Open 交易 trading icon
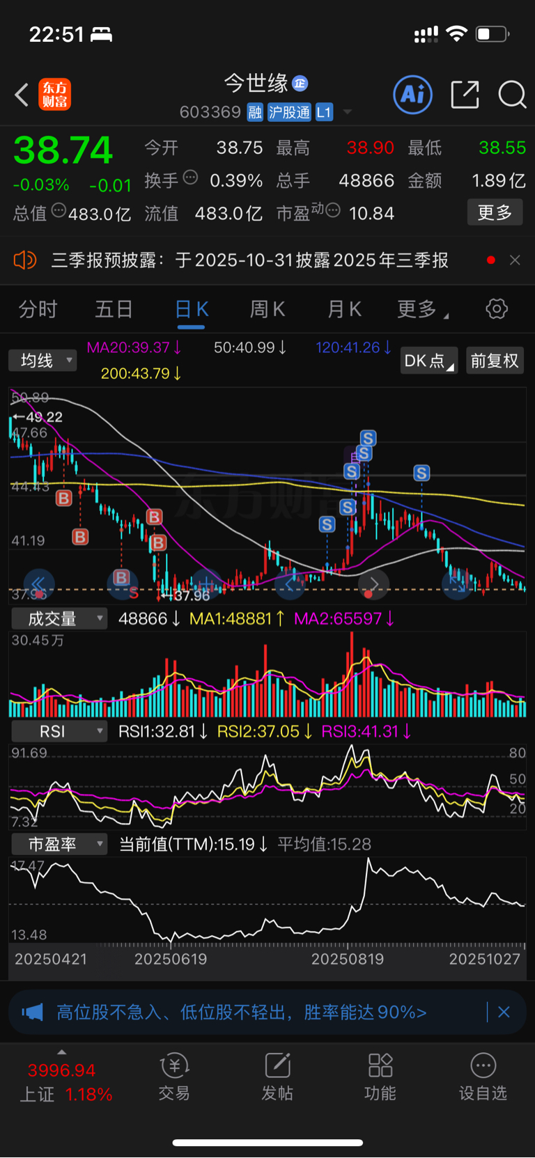 point(174,1077)
